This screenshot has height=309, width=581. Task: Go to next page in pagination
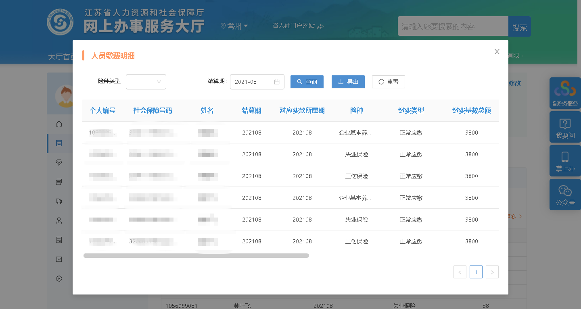coord(492,272)
